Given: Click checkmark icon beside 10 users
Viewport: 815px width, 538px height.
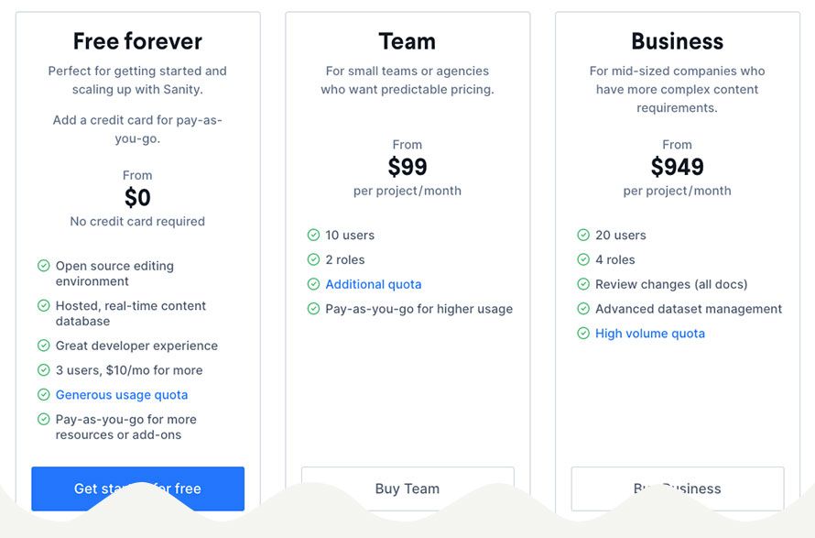Looking at the screenshot, I should [x=313, y=236].
